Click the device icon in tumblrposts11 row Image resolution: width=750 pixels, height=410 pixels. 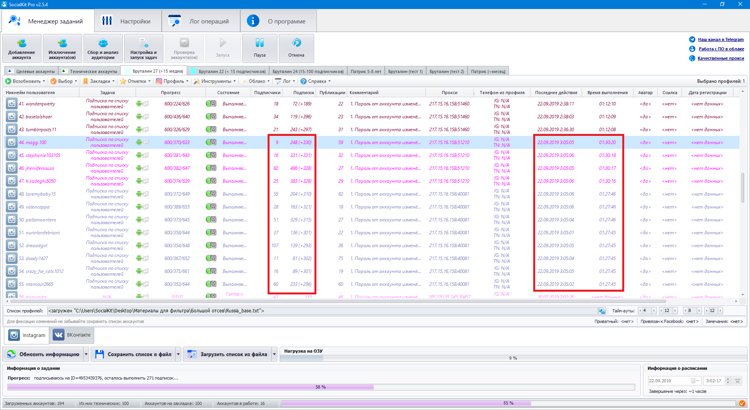point(146,129)
